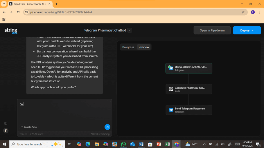264x148 pixels.
Task: Click the Windows taskbar search box
Action: coord(37,144)
